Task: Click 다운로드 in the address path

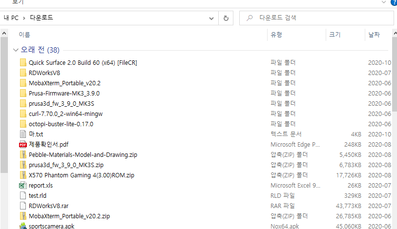Action: pos(42,18)
